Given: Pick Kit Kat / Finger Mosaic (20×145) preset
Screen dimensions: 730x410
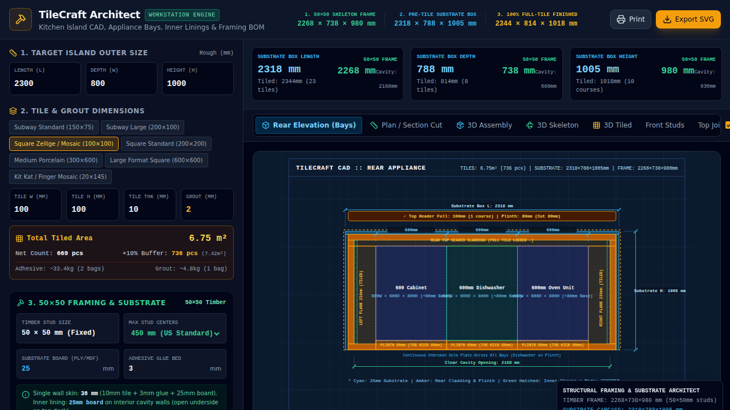Looking at the screenshot, I should click(60, 177).
